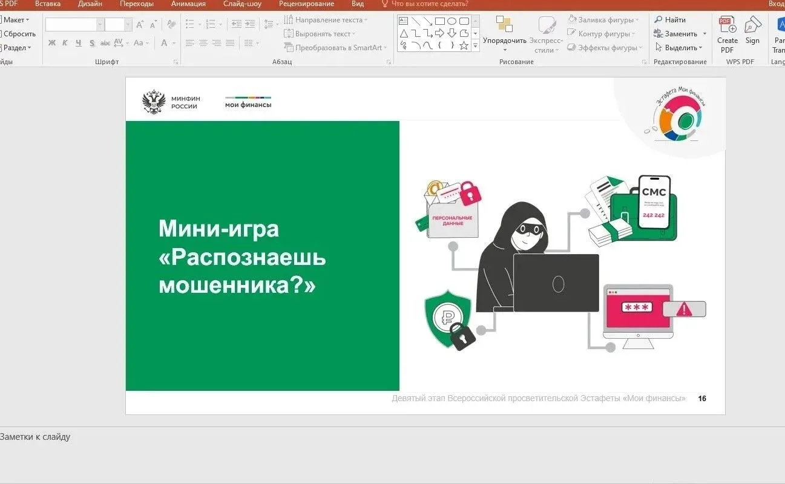Switch to Переходы tab
The height and width of the screenshot is (484, 785).
[137, 4]
